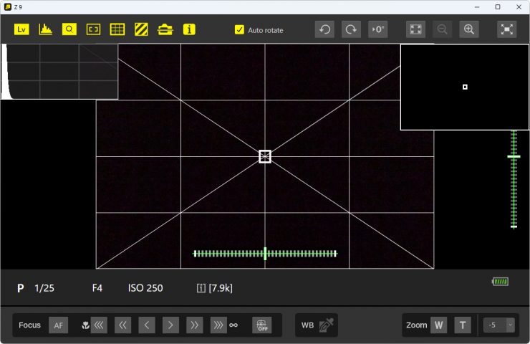Reset rotation to 0 degrees
Image resolution: width=530 pixels, height=344 pixels.
(x=377, y=29)
